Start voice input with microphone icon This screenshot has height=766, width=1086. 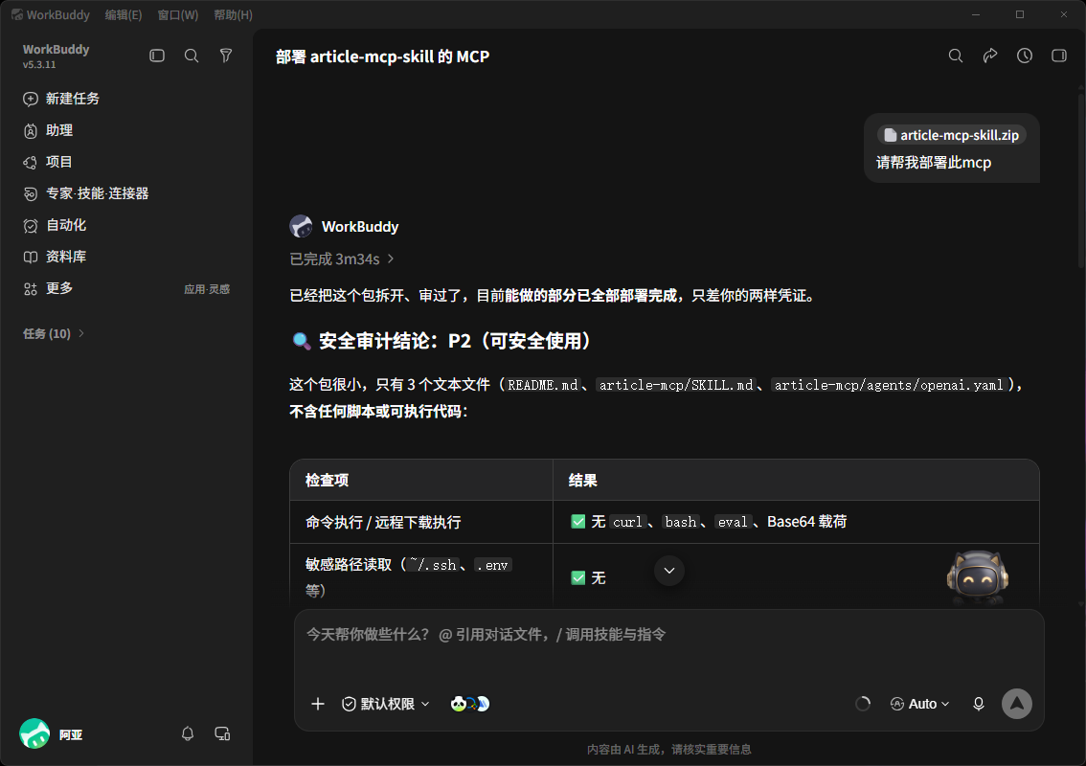[979, 704]
